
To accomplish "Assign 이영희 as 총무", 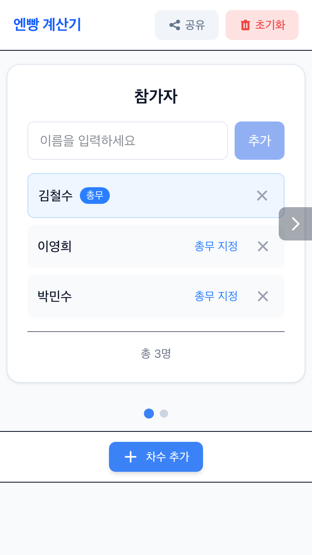I will coord(216,246).
